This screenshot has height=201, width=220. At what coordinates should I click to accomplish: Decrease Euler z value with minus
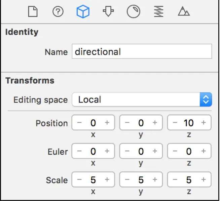pyautogui.click(x=175, y=151)
